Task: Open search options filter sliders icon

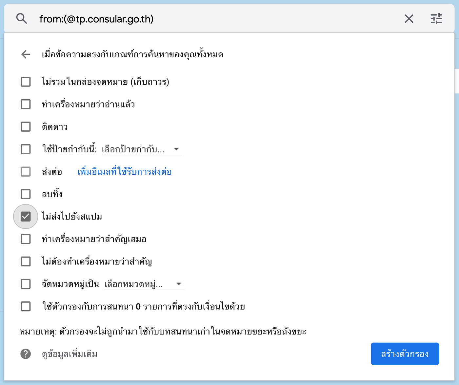Action: [x=436, y=19]
